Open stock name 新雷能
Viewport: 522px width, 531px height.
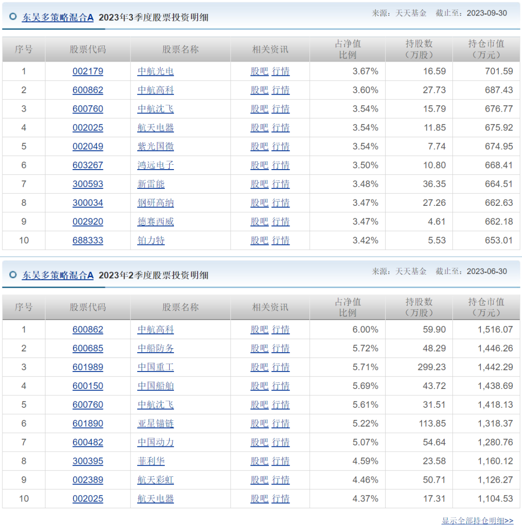coord(151,184)
